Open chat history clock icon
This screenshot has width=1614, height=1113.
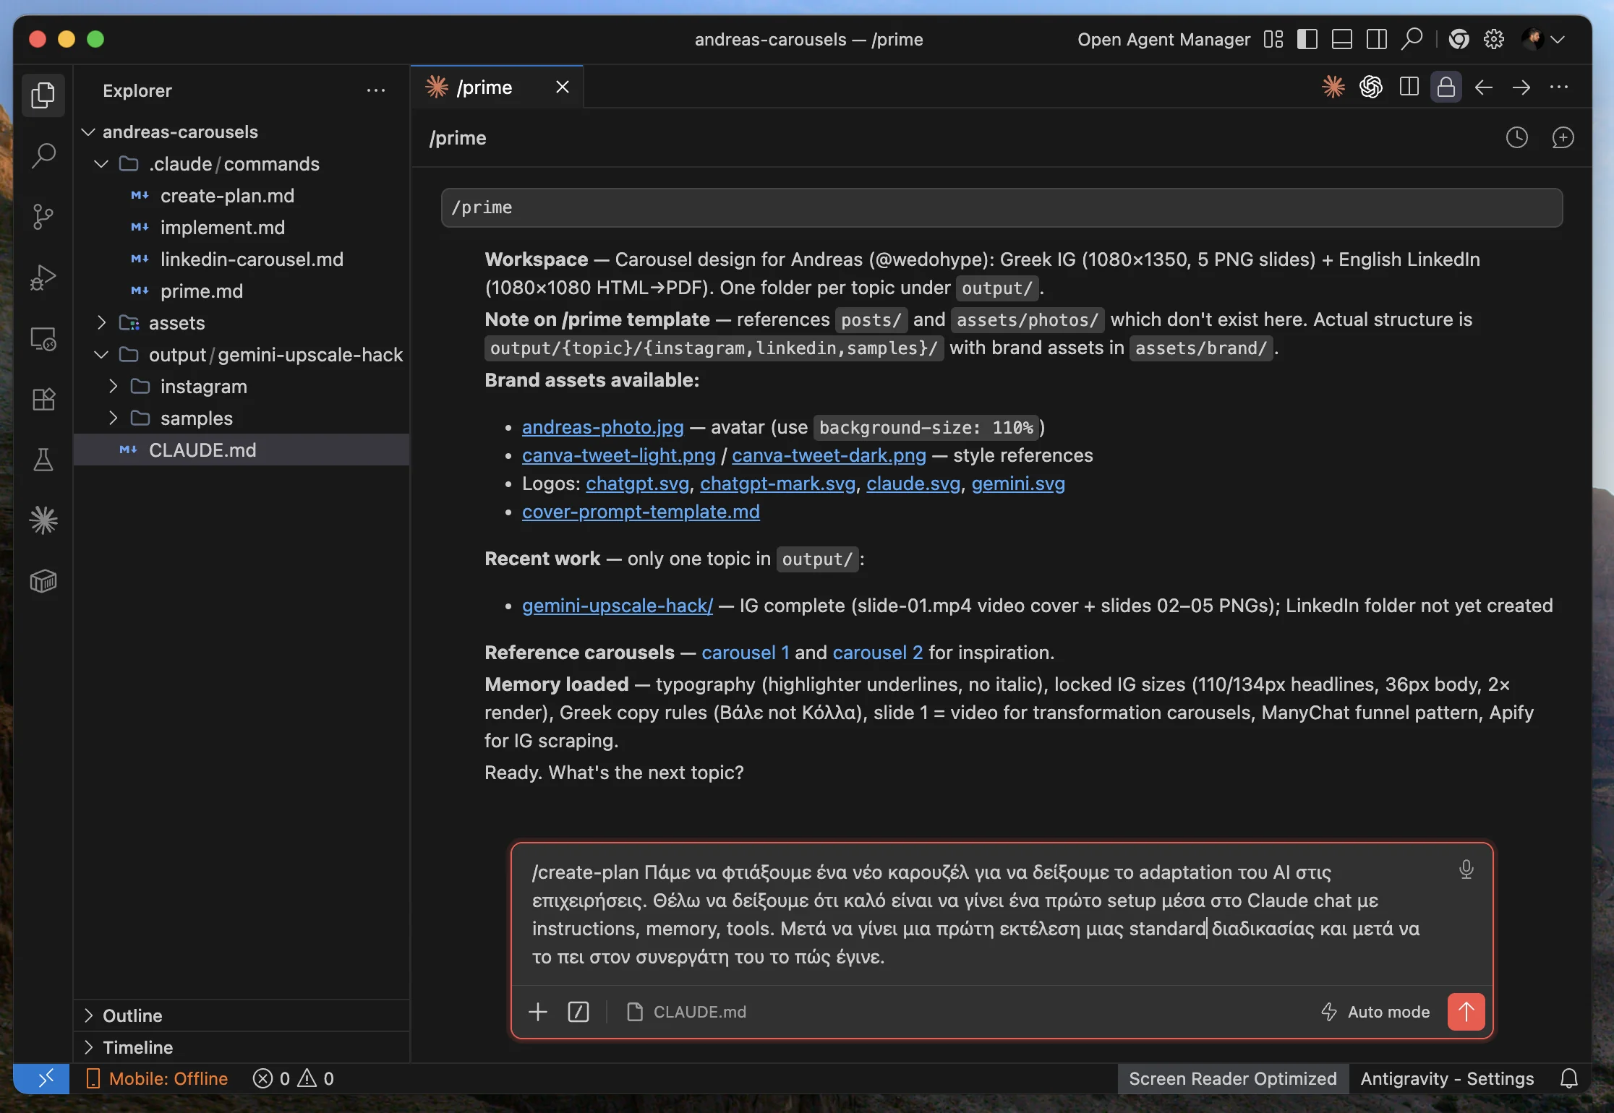click(1516, 137)
